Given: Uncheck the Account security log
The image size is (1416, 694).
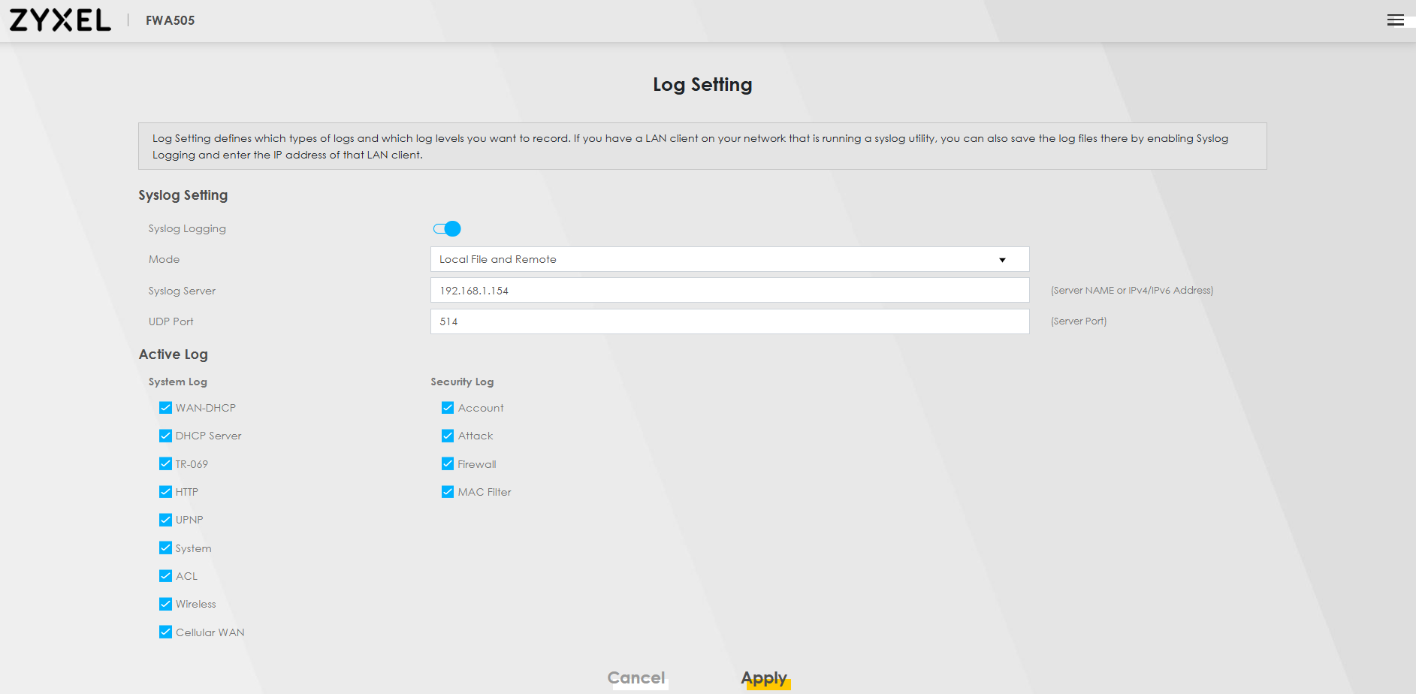Looking at the screenshot, I should coord(447,407).
